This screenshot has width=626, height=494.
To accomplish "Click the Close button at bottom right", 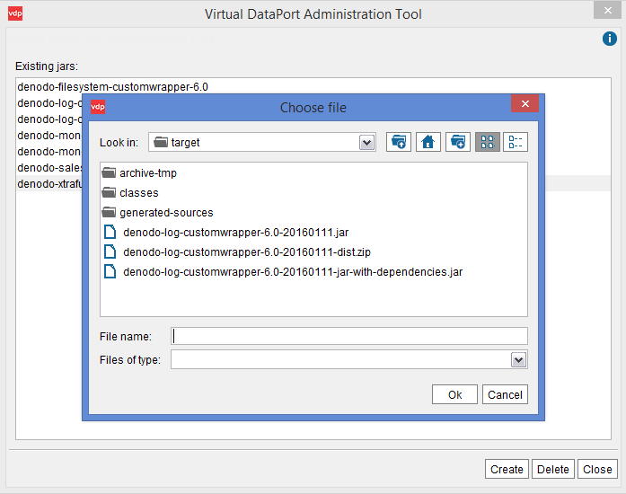I will click(x=597, y=469).
